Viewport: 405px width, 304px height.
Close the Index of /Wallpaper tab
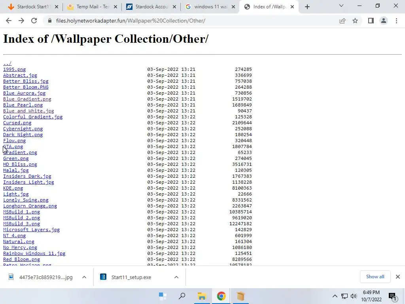pos(292,7)
